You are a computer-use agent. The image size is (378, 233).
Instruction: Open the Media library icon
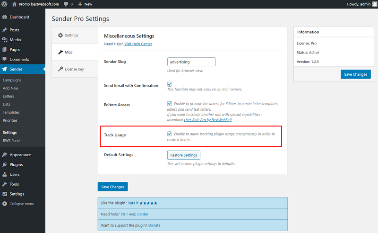5,40
